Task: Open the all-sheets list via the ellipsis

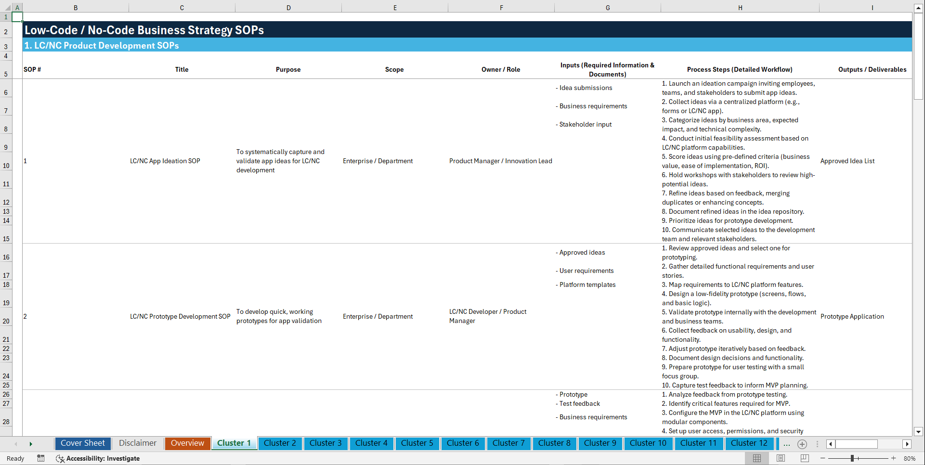Action: click(x=787, y=444)
